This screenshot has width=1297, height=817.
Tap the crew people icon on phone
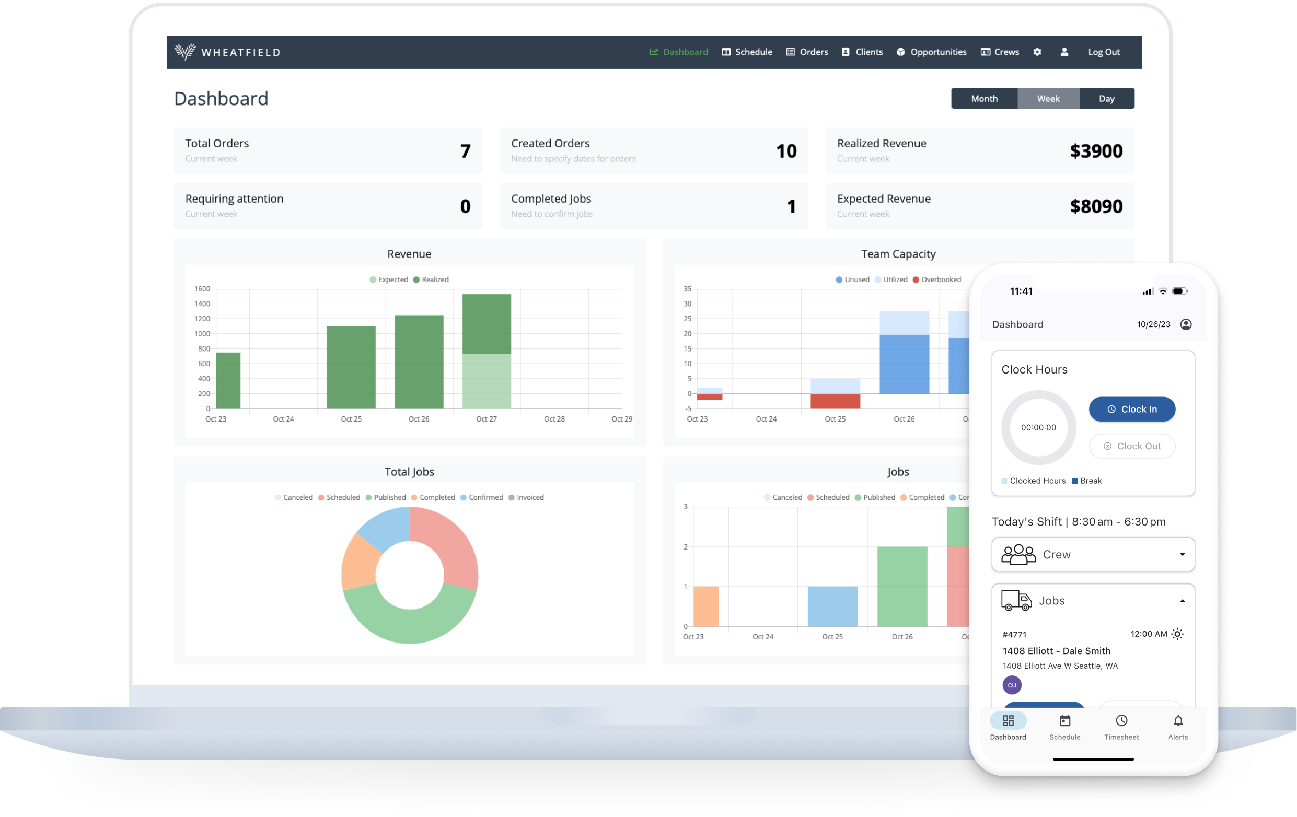coord(1018,554)
